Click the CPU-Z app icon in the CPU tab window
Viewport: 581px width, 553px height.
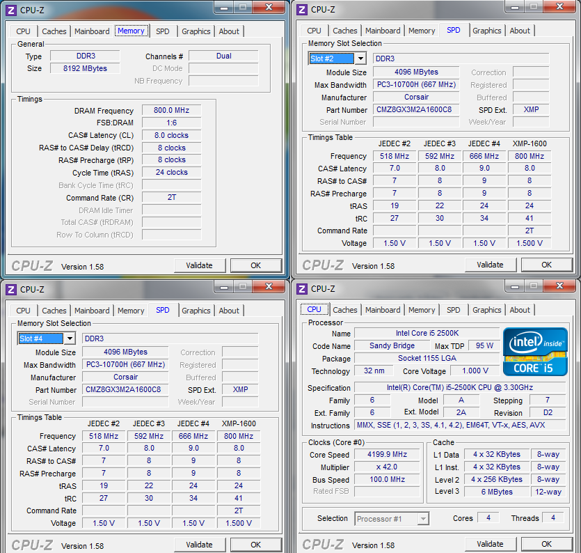[x=302, y=288]
